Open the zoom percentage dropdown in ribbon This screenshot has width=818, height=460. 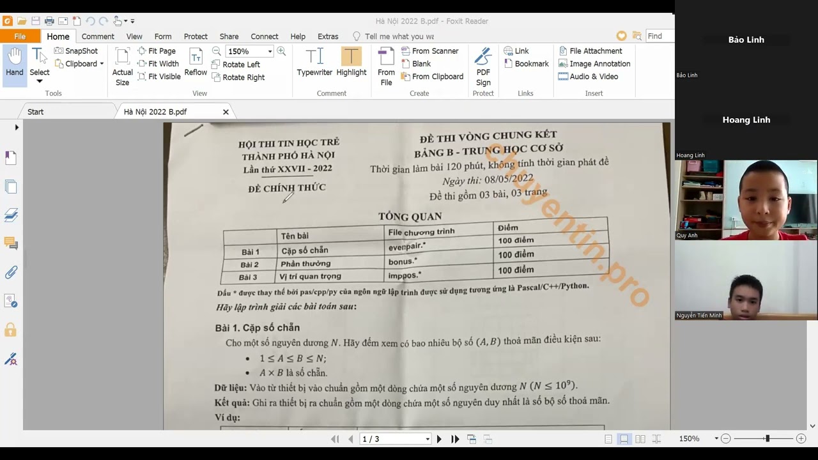click(270, 51)
